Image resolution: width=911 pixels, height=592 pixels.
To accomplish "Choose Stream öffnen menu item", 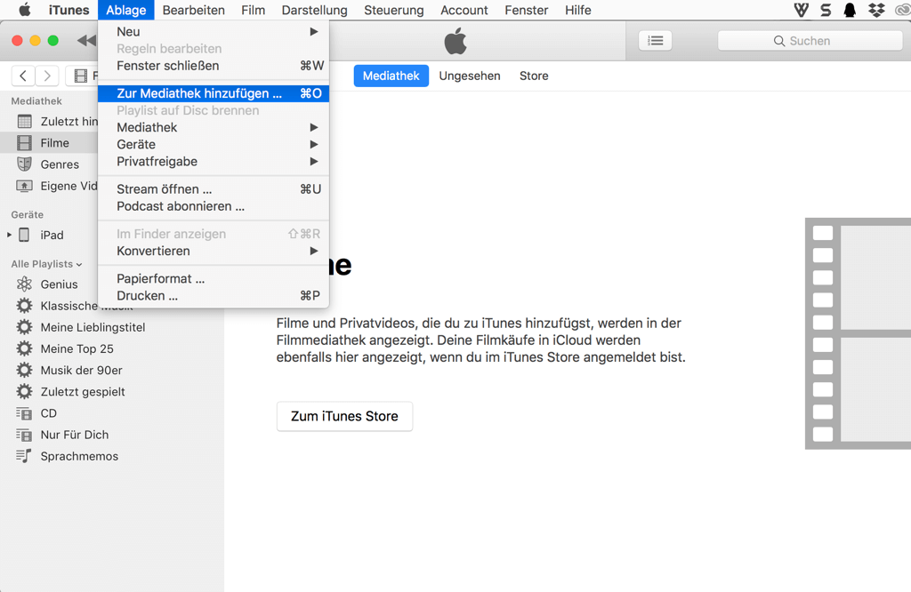I will (x=214, y=189).
